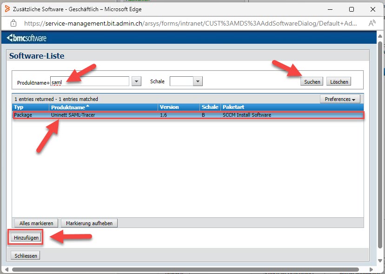The height and width of the screenshot is (274, 385).
Task: Click the URL in the address bar
Action: 190,23
